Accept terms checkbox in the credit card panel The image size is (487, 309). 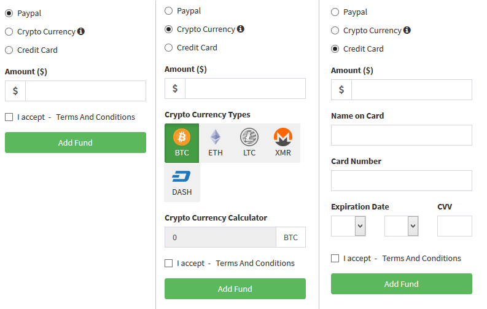click(335, 259)
